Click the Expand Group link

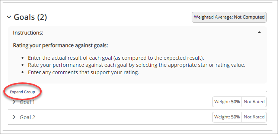point(23,92)
